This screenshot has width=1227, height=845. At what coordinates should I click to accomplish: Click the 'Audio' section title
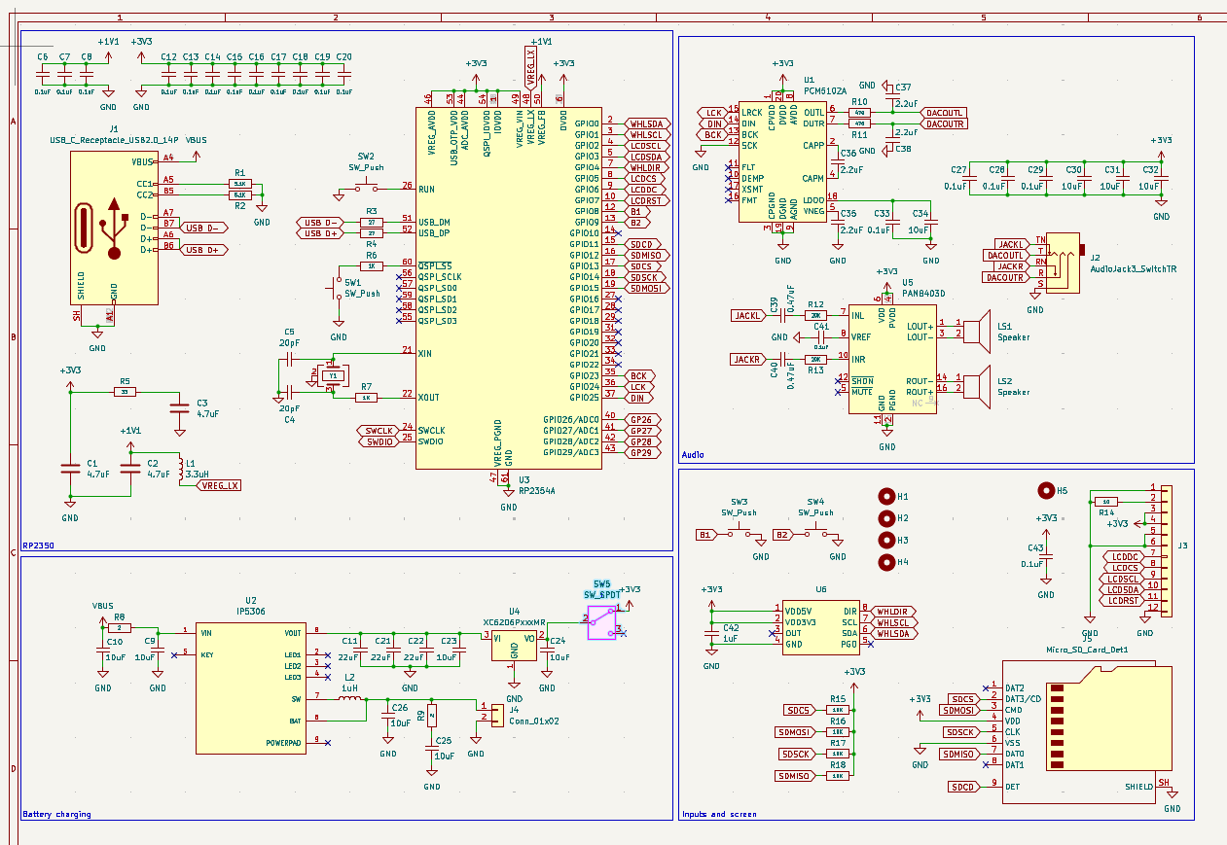point(693,454)
